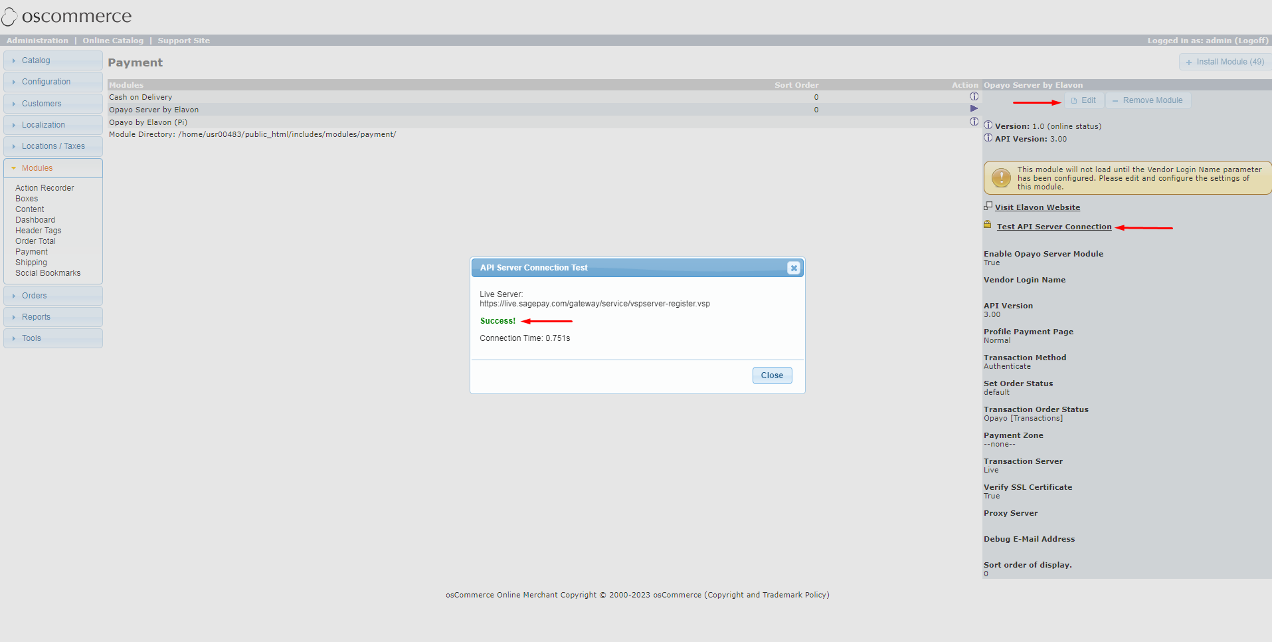Select the Opayo by Elavon (Pi) row
Viewport: 1272px width, 642px height.
(543, 122)
